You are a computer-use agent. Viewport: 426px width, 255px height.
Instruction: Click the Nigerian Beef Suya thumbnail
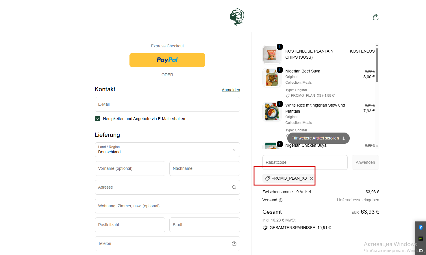pyautogui.click(x=272, y=77)
